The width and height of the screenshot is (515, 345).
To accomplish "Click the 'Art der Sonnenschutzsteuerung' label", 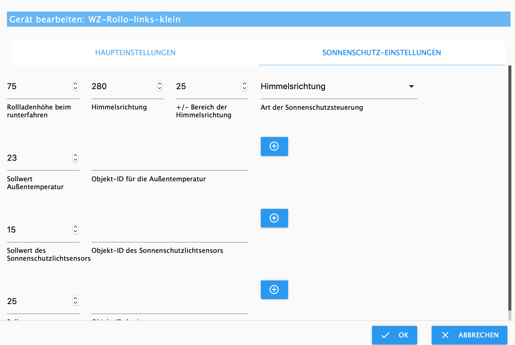I will [x=312, y=107].
